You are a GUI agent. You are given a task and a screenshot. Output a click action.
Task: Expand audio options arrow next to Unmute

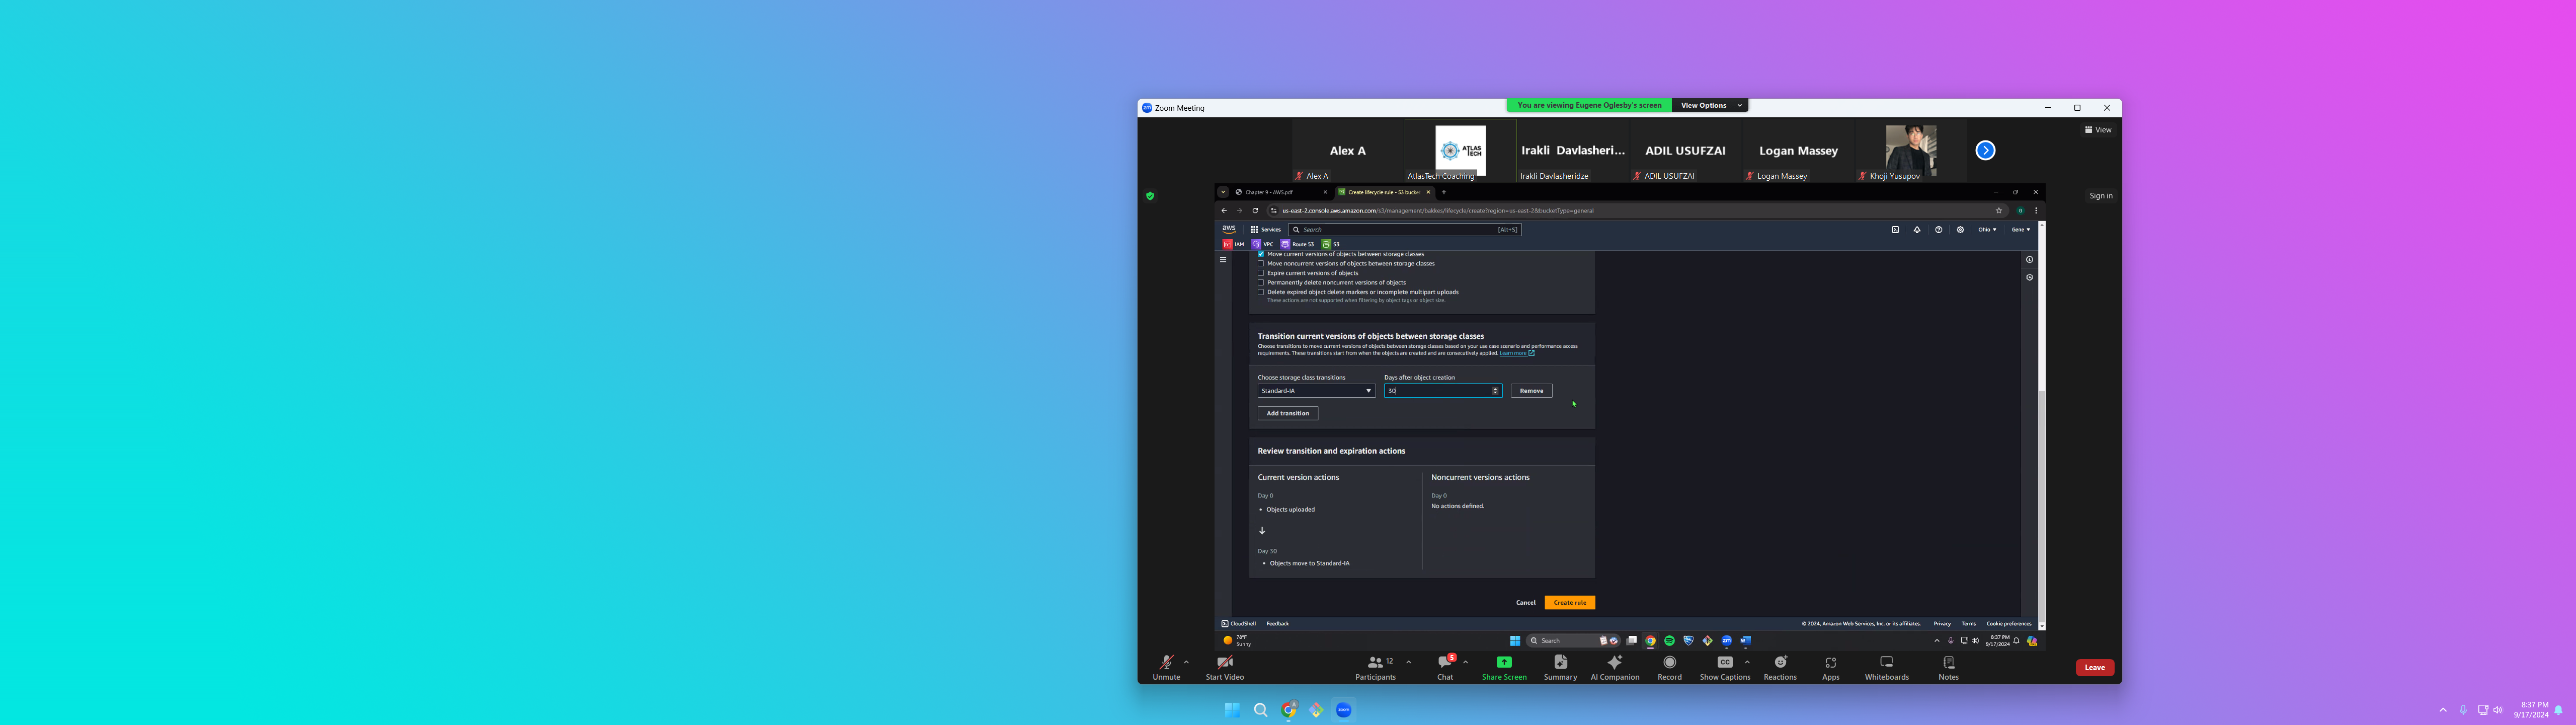(x=1186, y=662)
